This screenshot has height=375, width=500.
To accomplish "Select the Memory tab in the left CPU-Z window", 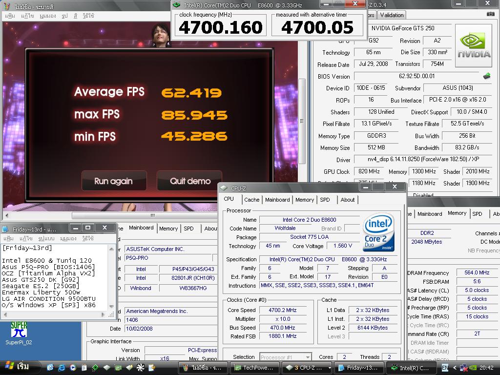I will [x=168, y=229].
